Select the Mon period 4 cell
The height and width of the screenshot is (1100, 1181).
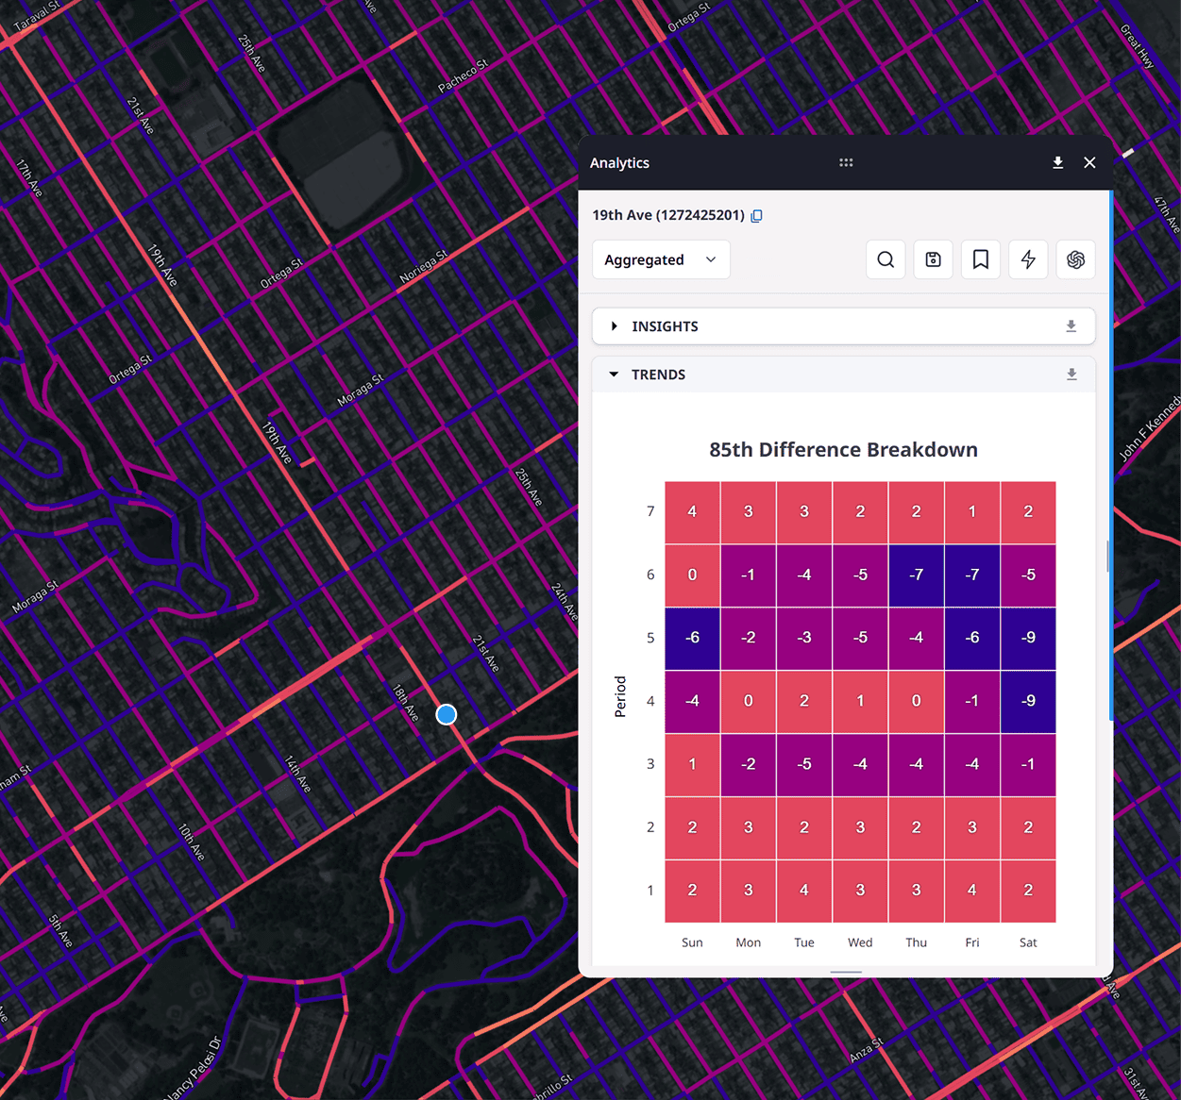(x=748, y=702)
